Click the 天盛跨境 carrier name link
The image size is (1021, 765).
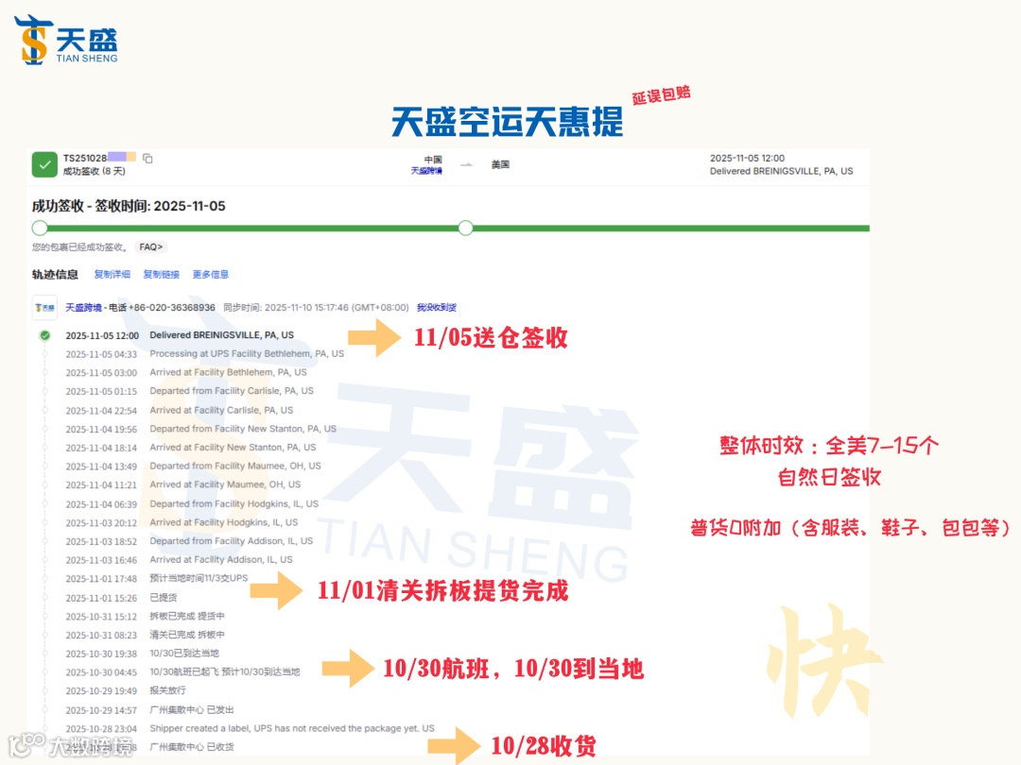pos(83,308)
